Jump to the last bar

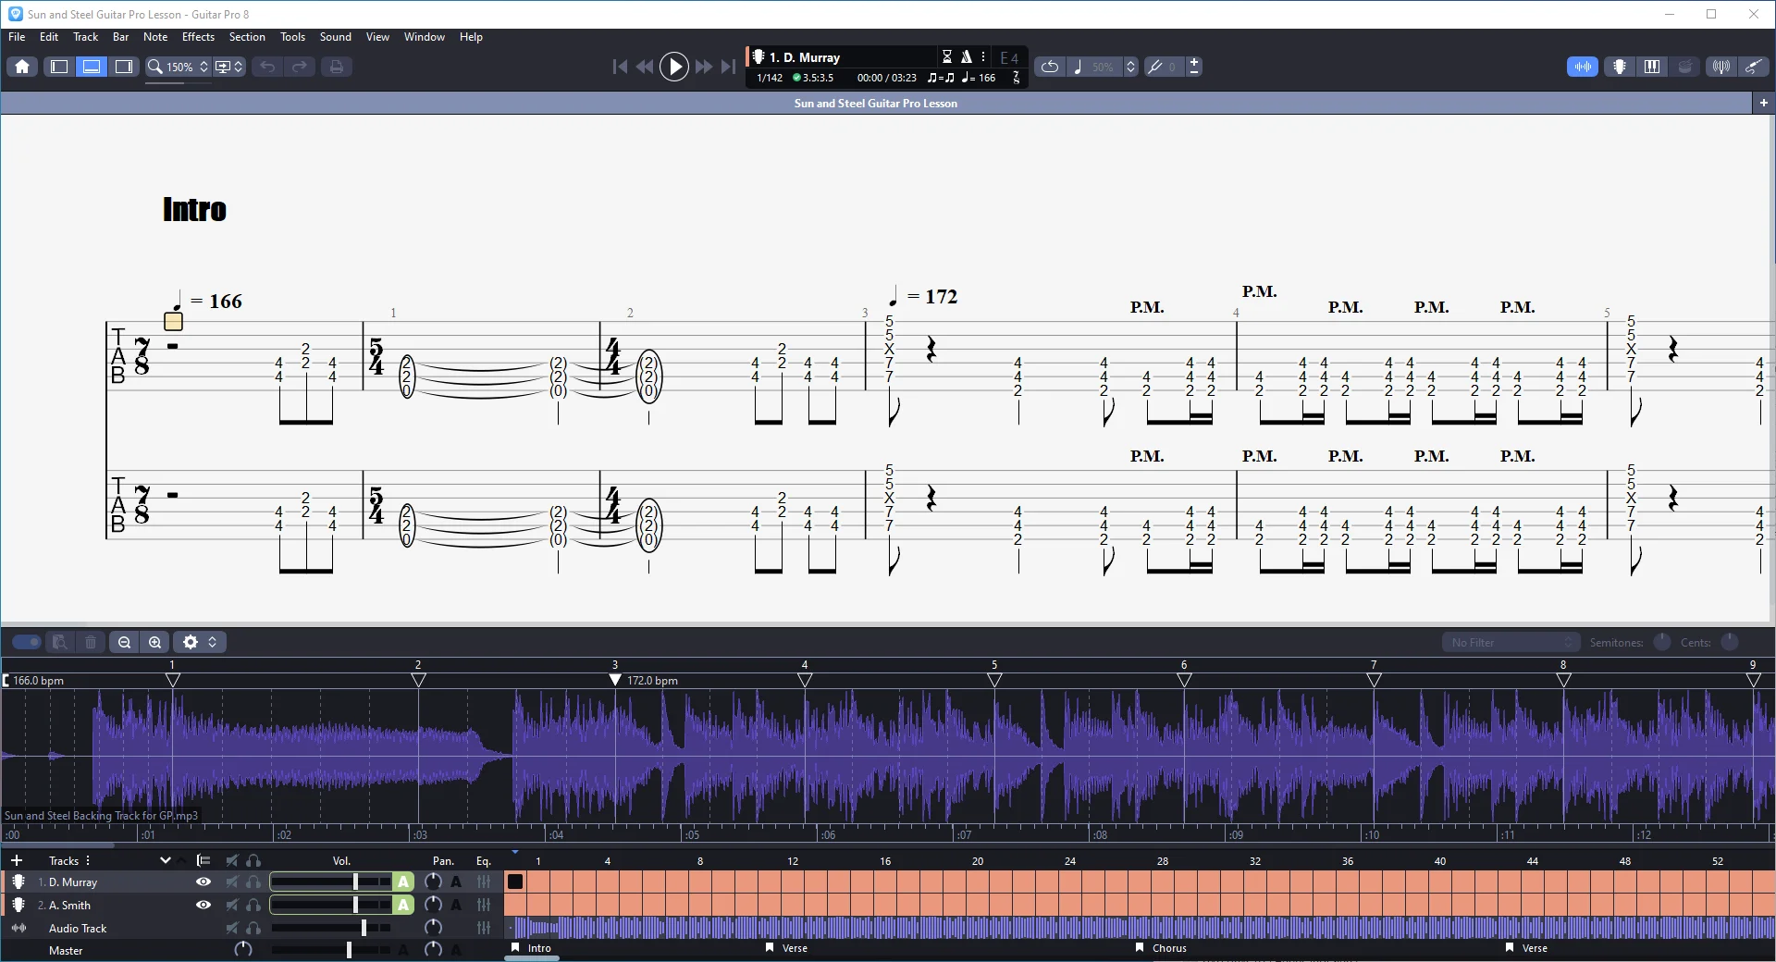(729, 67)
